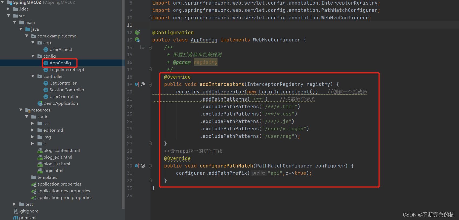Collapse the controller package arrow
This screenshot has width=459, height=220.
(x=33, y=76)
